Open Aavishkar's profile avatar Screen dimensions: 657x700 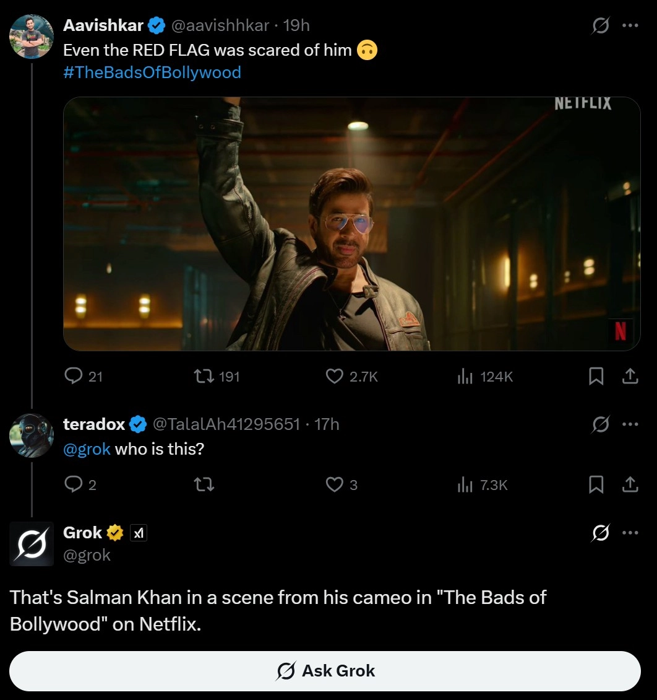coord(32,37)
